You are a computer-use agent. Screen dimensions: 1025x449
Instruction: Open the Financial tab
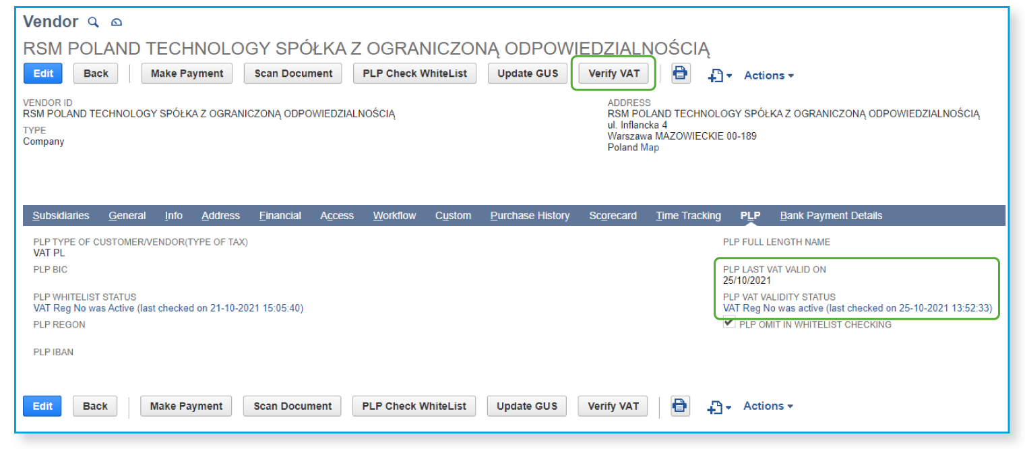(x=280, y=216)
